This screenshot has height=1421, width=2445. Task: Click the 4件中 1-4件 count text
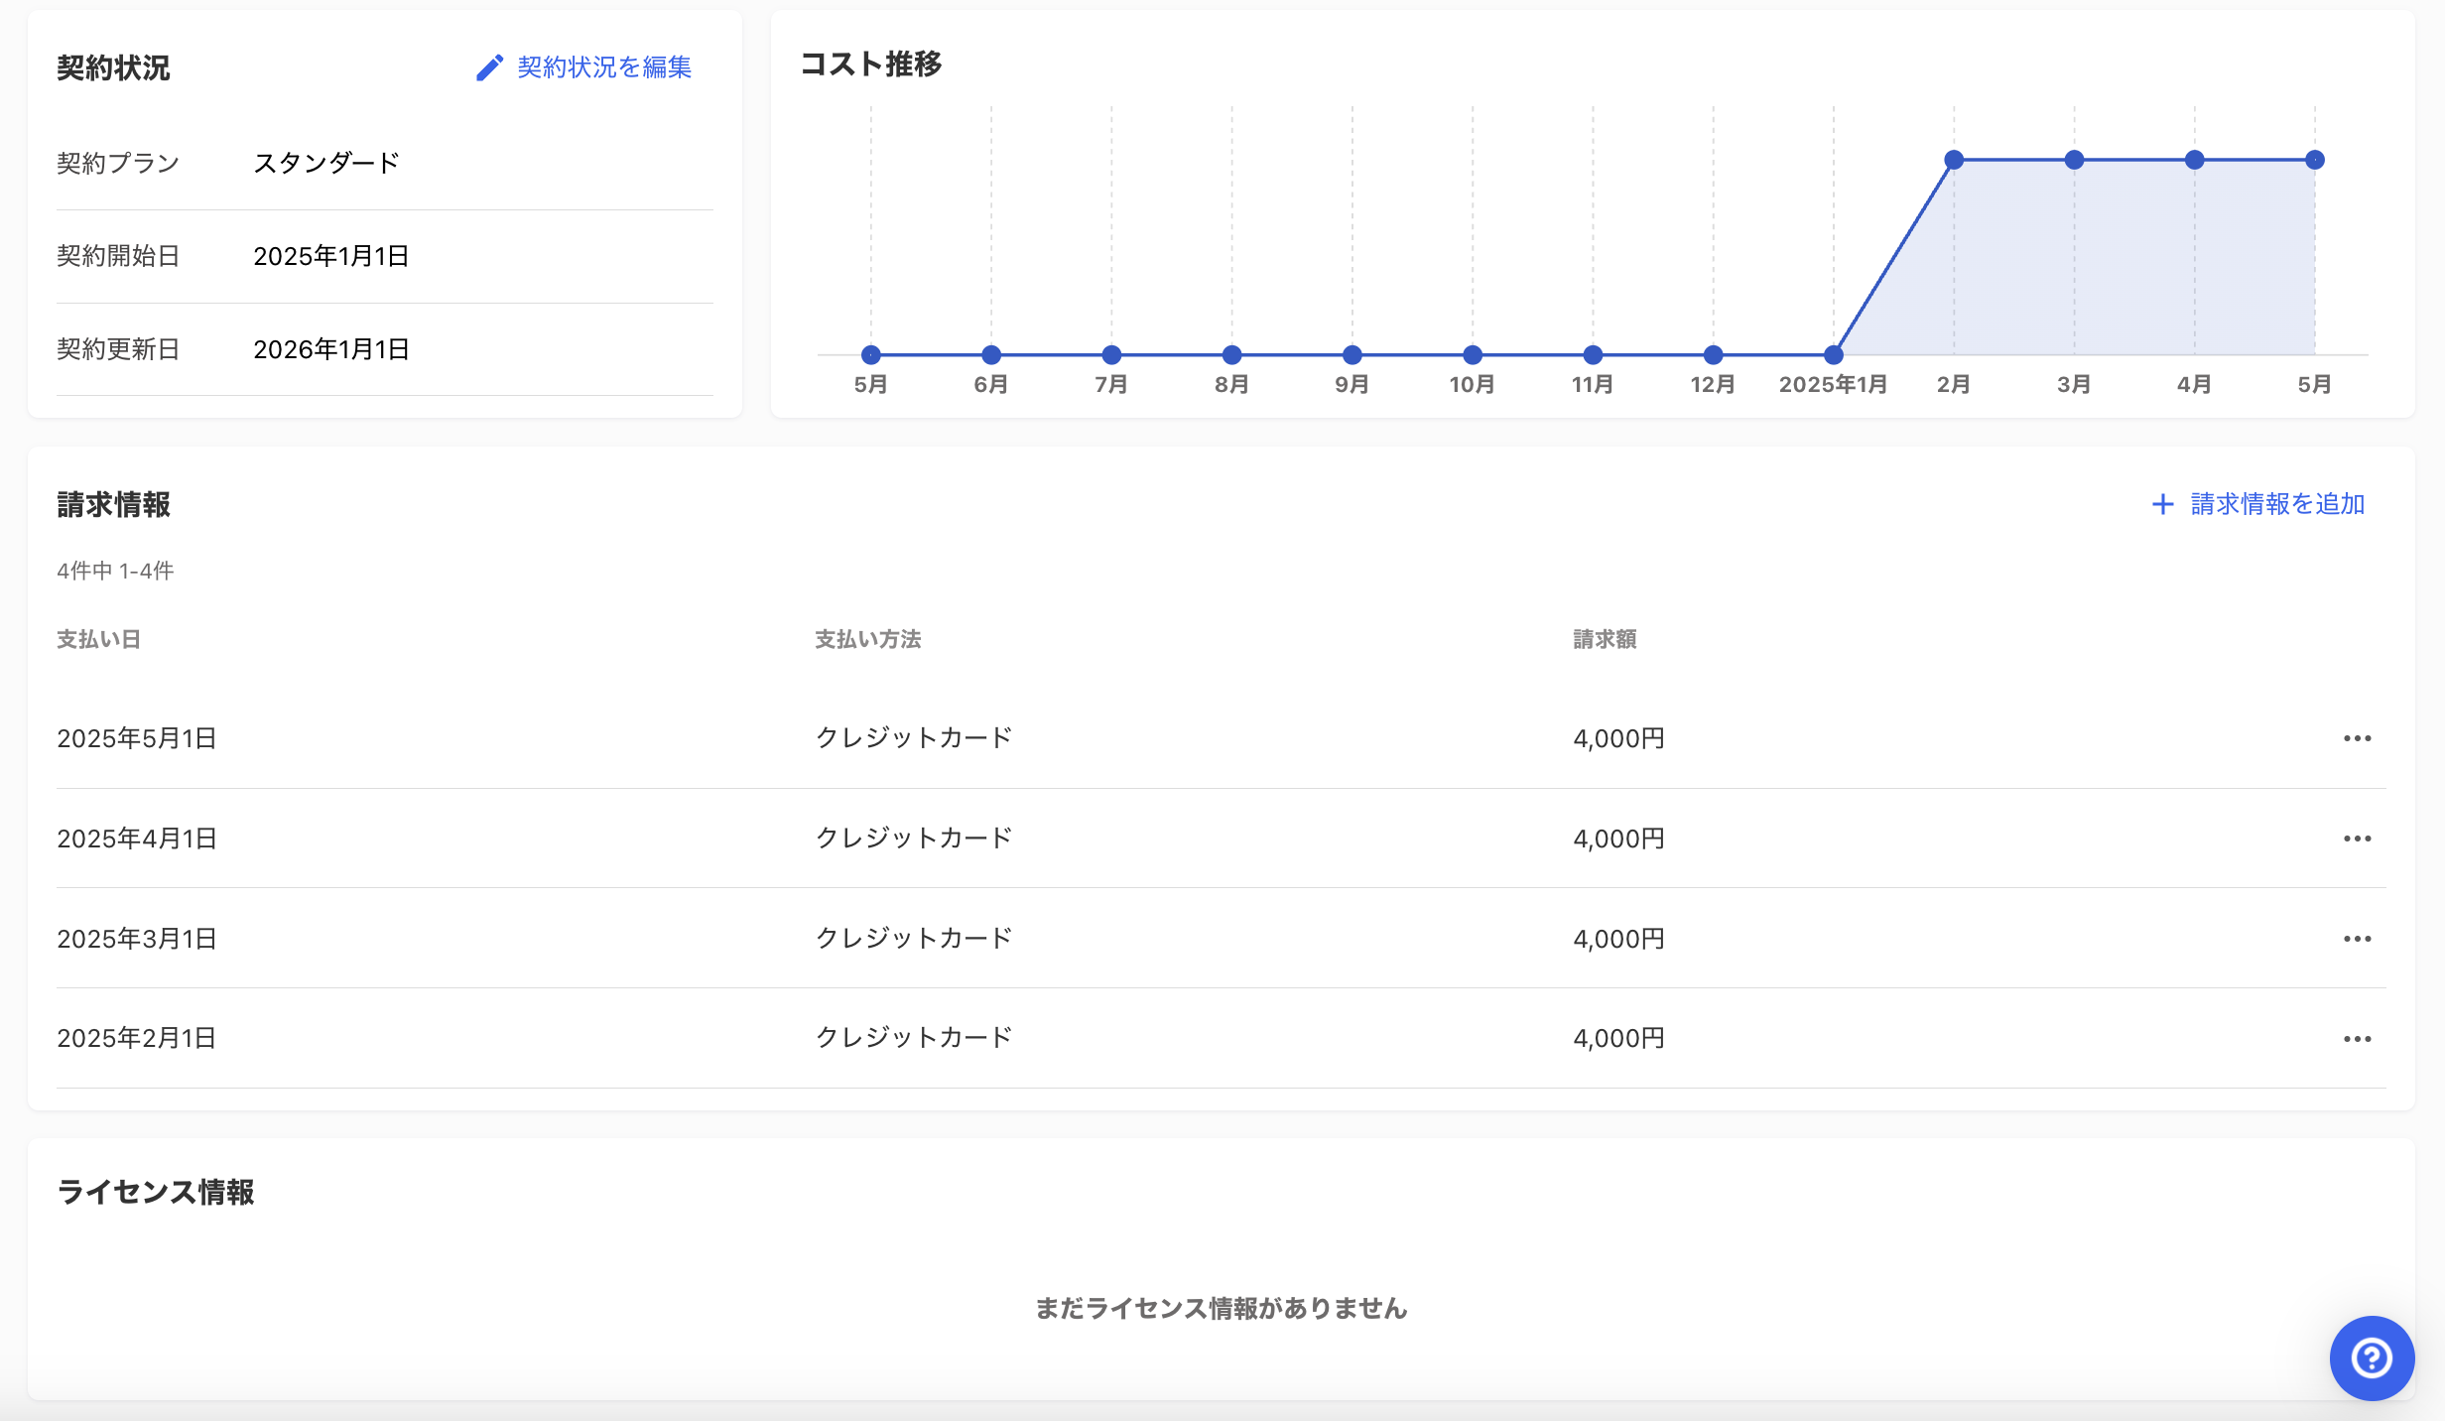tap(115, 571)
